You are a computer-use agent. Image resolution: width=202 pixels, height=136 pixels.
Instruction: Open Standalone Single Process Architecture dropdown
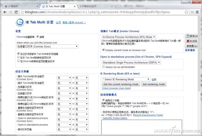pos(131,62)
